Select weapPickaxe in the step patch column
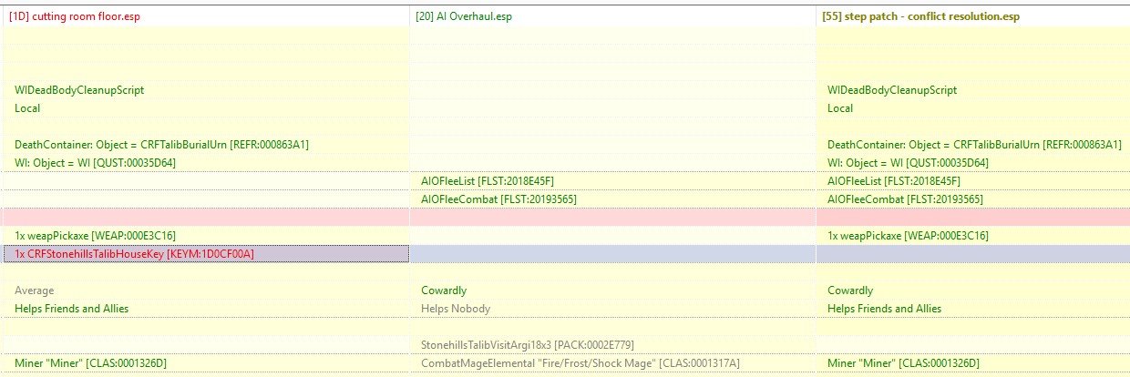Viewport: 1130px width, 377px height. click(x=908, y=236)
